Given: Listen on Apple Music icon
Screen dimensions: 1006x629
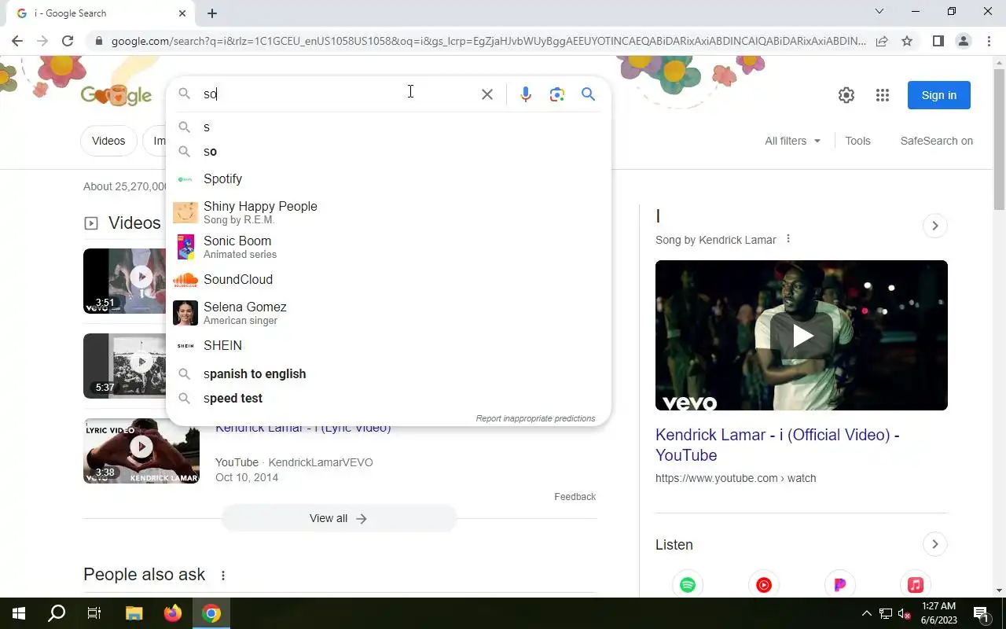Looking at the screenshot, I should click(916, 585).
